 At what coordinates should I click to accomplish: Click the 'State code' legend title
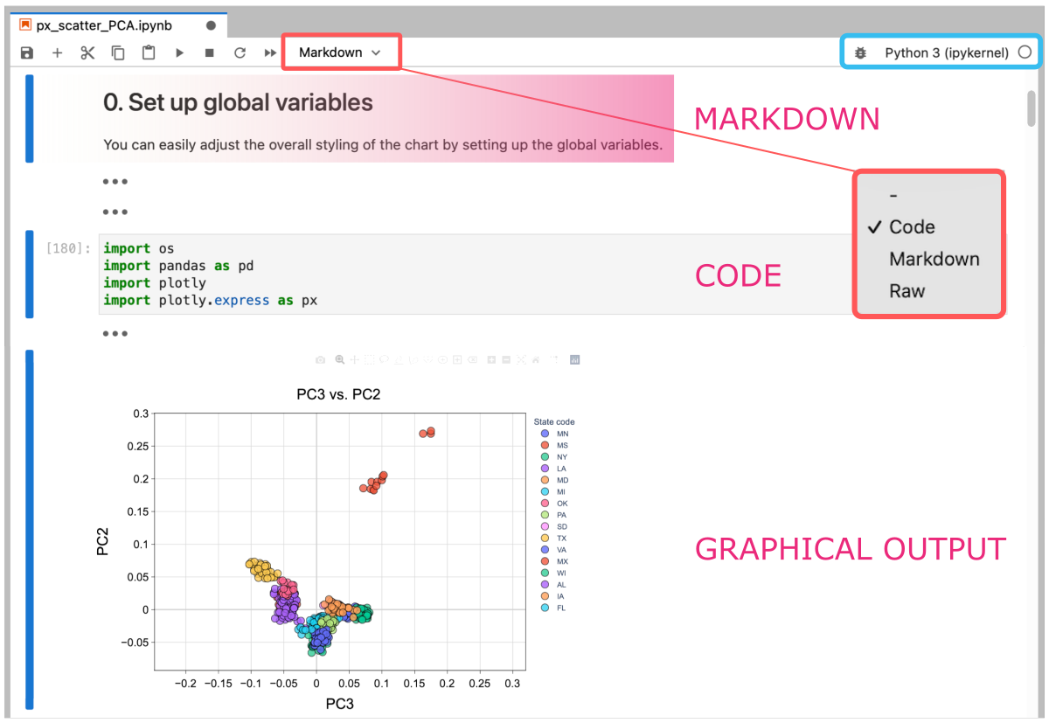point(554,421)
